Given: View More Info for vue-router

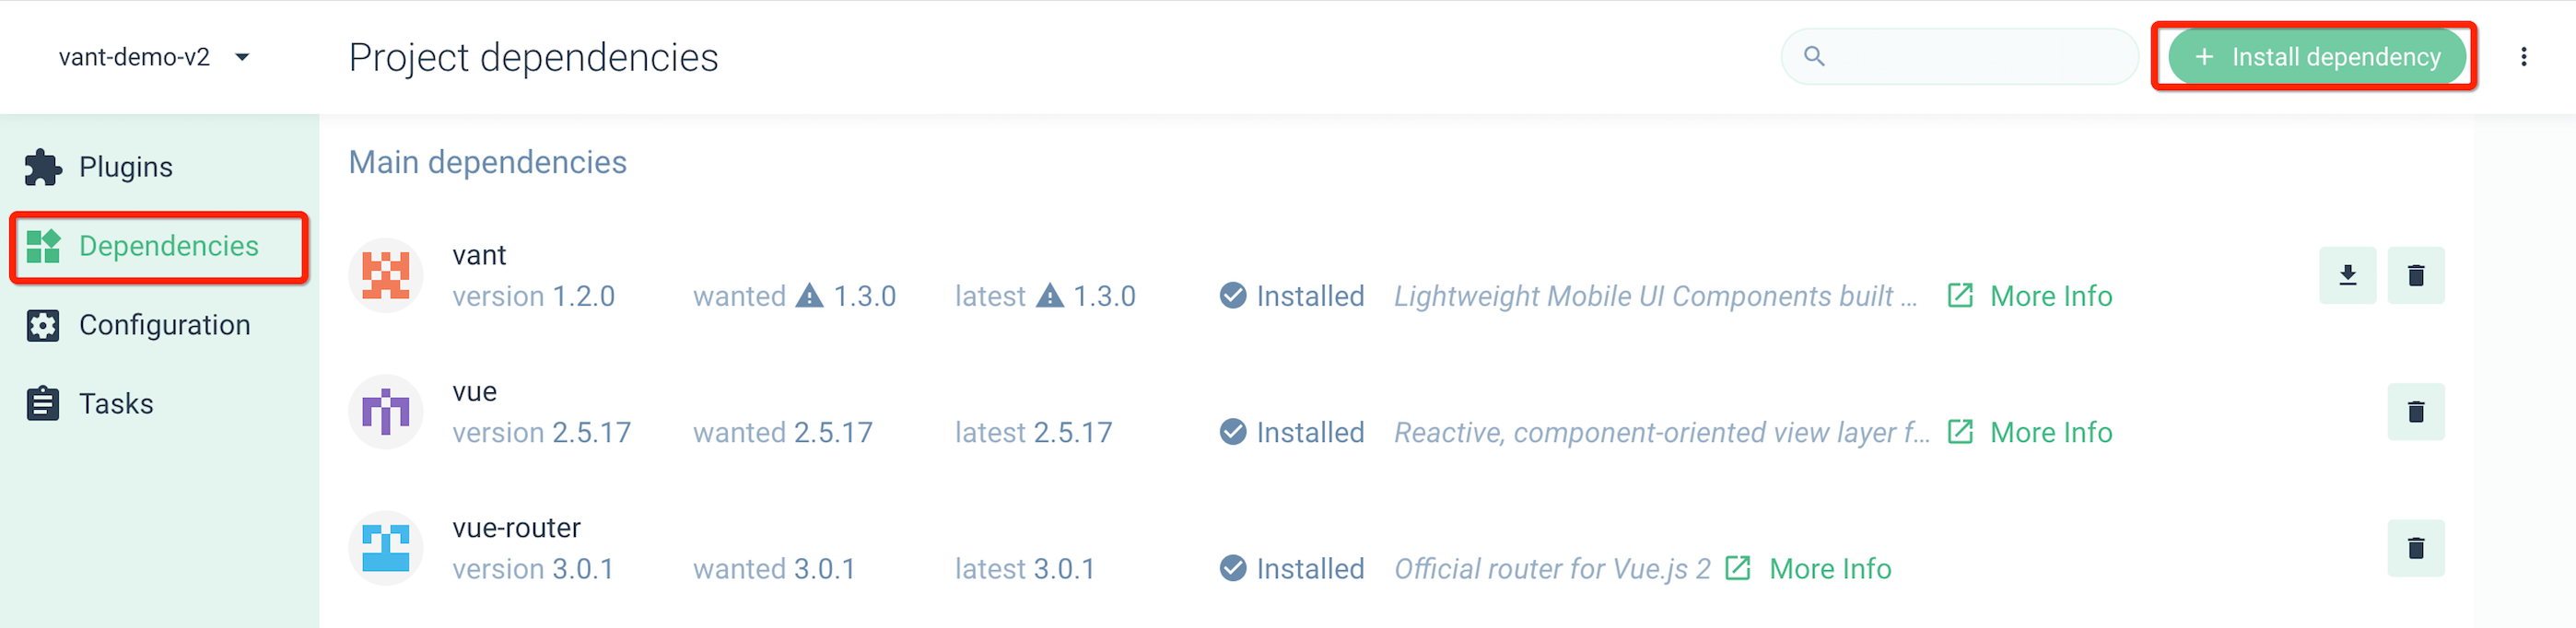Looking at the screenshot, I should pos(1809,569).
